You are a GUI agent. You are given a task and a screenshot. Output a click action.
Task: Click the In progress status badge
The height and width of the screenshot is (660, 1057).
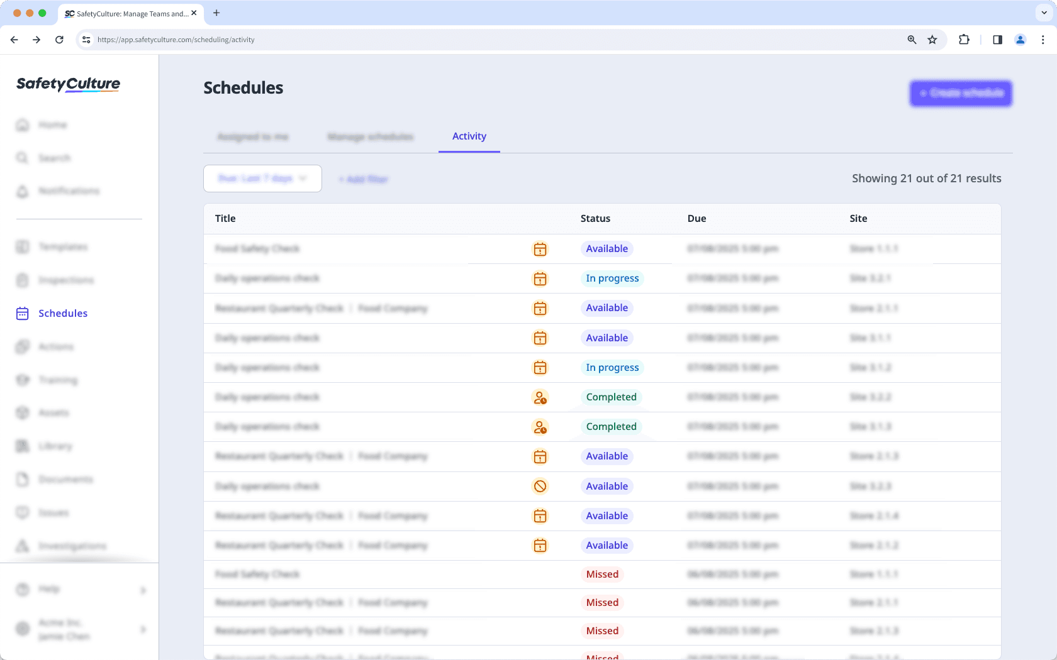(612, 278)
